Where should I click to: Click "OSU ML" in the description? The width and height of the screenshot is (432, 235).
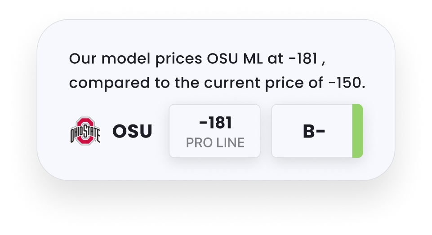click(237, 59)
